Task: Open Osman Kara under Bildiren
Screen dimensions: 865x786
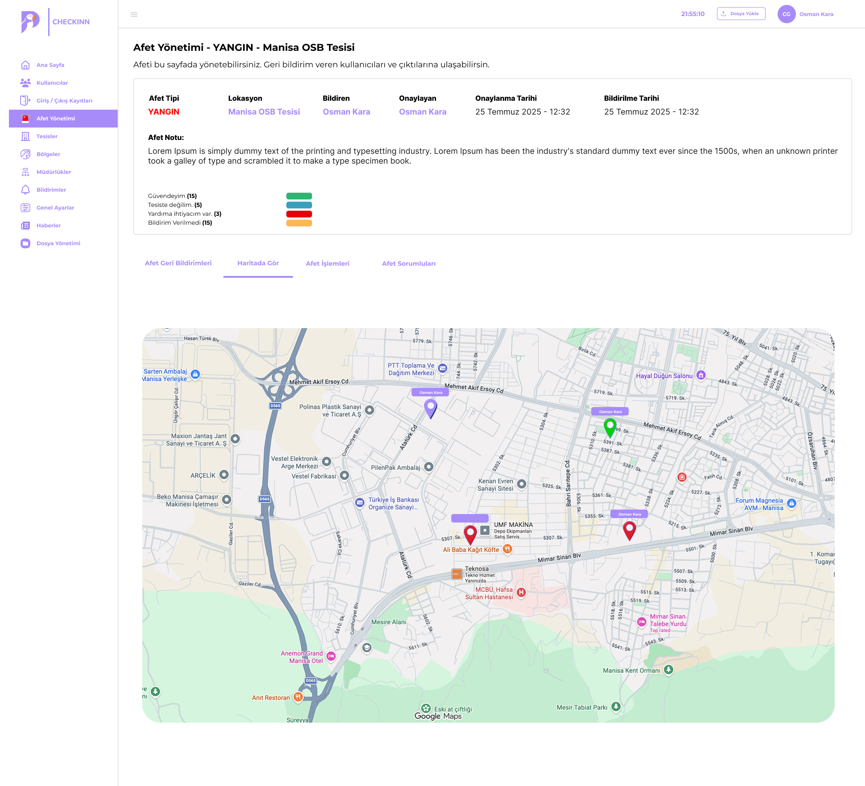Action: click(346, 112)
